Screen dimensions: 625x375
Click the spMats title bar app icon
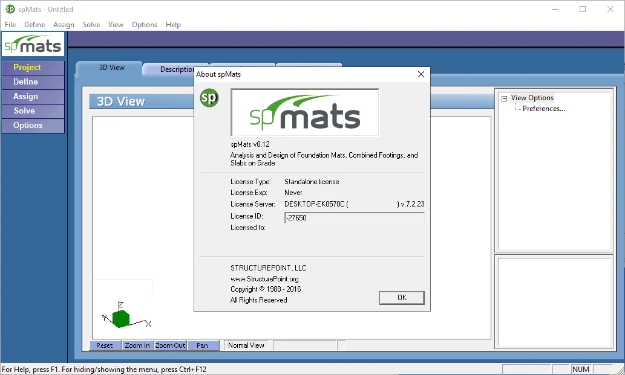pyautogui.click(x=10, y=9)
